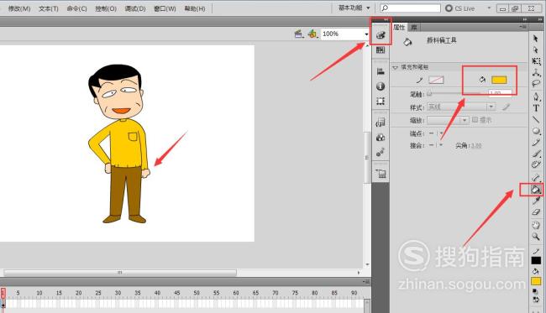Click the help search field
Screen dimensions: 546x313
(411, 8)
